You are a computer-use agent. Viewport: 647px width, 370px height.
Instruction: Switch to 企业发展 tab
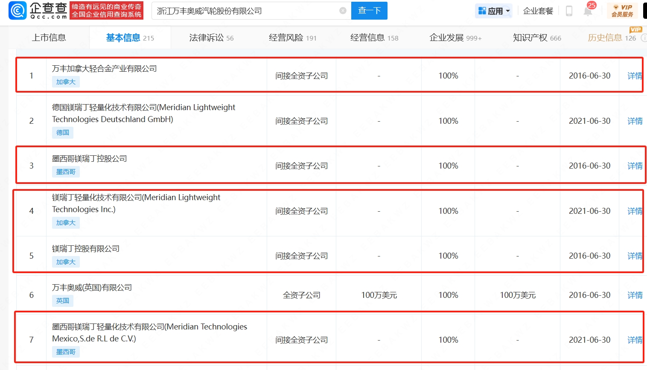[455, 38]
